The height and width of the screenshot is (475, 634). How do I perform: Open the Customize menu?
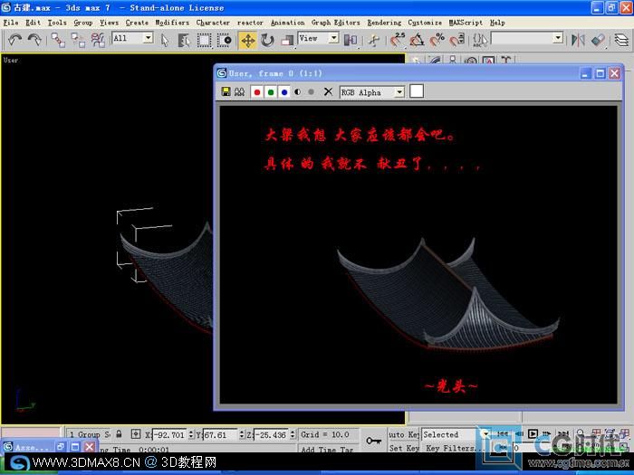[x=425, y=23]
